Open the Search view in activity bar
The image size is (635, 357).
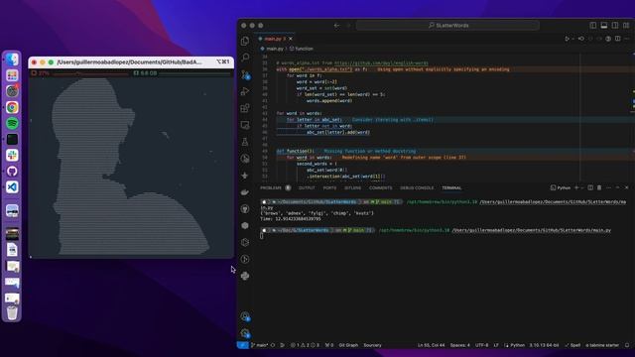tap(245, 58)
